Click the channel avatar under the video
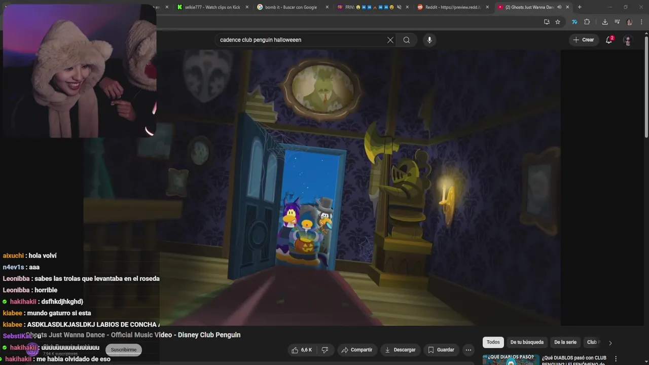Image resolution: width=649 pixels, height=365 pixels. coord(32,349)
